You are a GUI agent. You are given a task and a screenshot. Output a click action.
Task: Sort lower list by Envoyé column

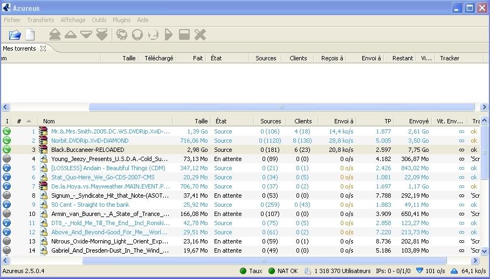click(x=419, y=121)
